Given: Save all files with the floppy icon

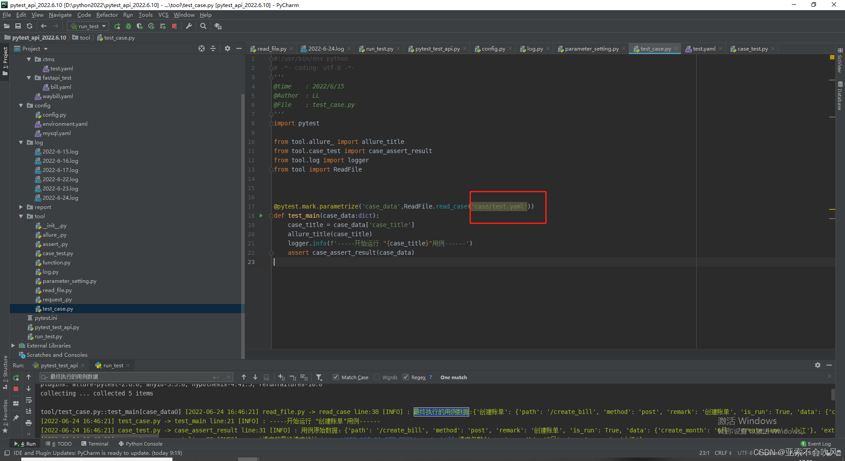Looking at the screenshot, I should coord(18,26).
